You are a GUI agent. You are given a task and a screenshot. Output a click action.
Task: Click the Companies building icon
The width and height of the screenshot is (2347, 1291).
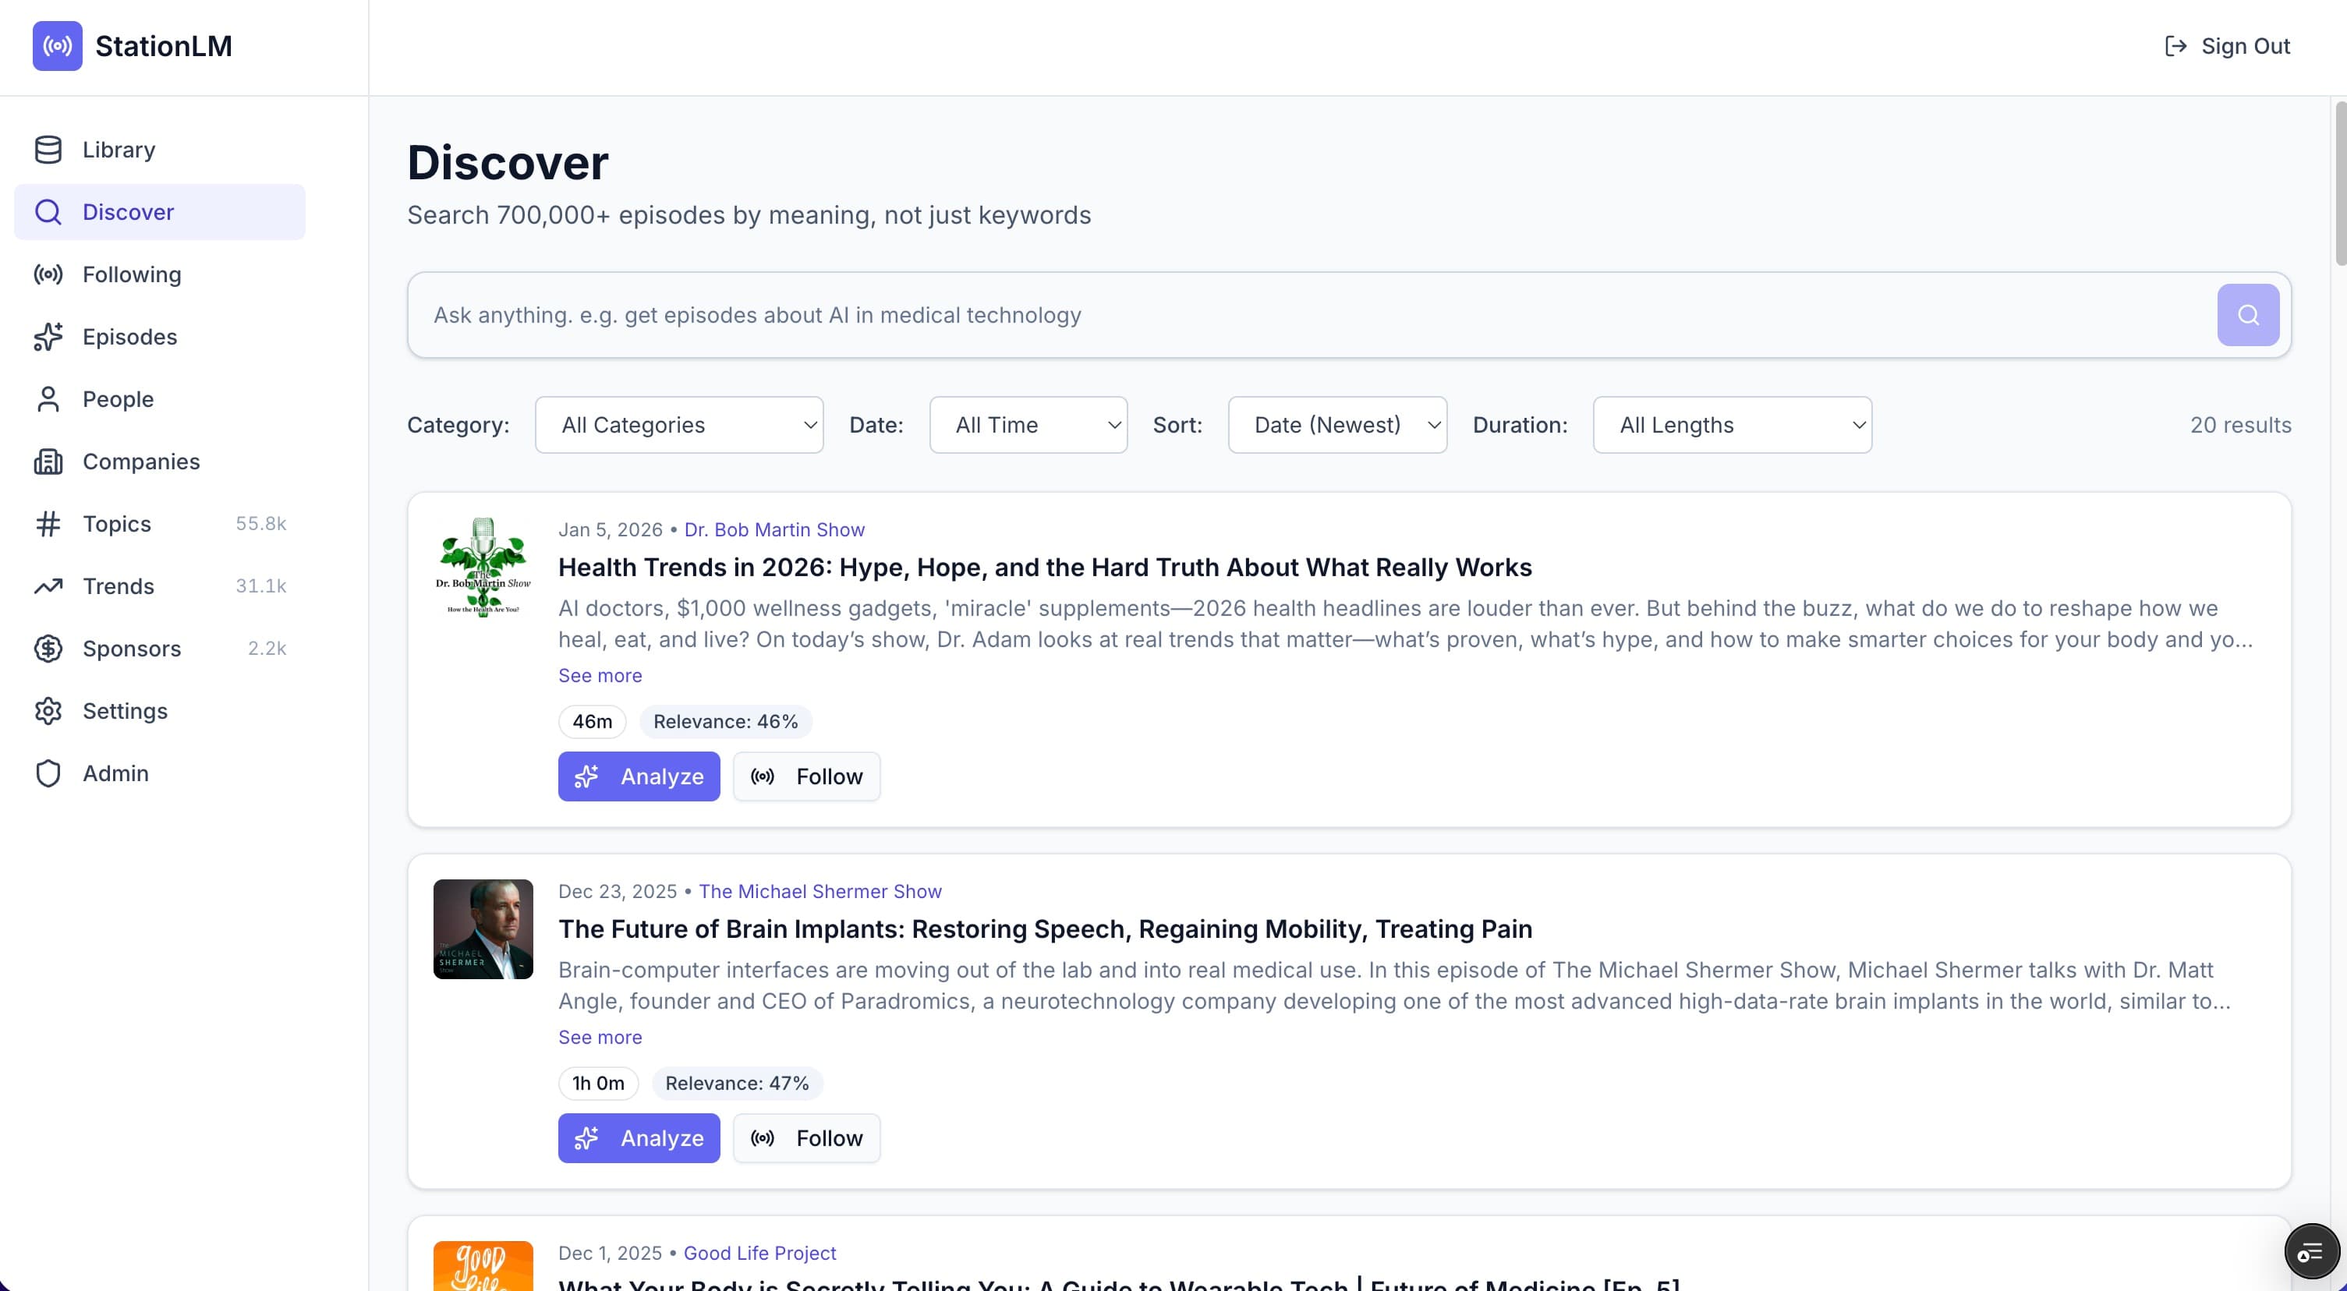[48, 461]
